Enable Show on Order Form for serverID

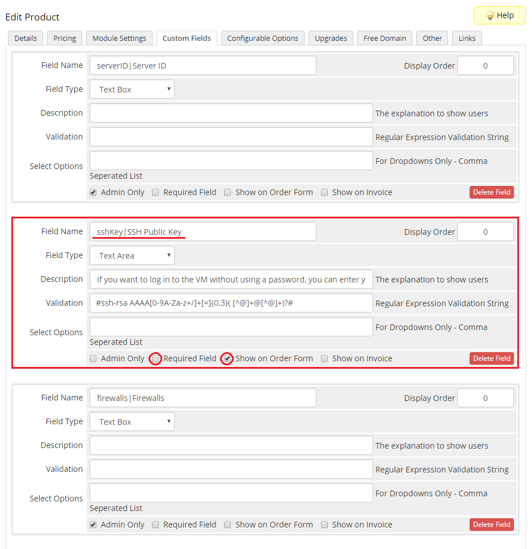pos(227,192)
